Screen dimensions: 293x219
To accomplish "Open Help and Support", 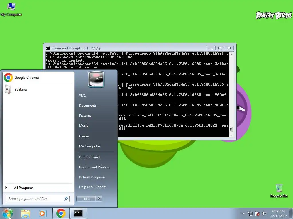I will click(x=92, y=187).
